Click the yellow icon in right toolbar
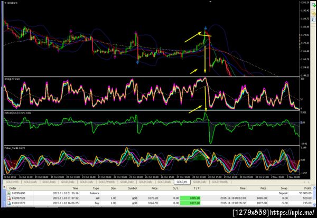The height and width of the screenshot is (218, 317). click(313, 13)
